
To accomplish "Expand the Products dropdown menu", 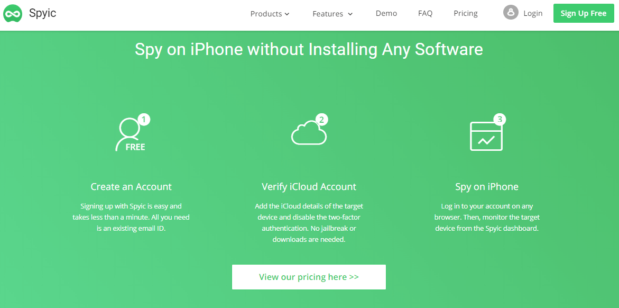I will click(x=270, y=14).
